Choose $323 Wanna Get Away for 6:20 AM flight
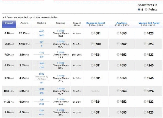This screenshot has width=163, height=118. point(145,44)
